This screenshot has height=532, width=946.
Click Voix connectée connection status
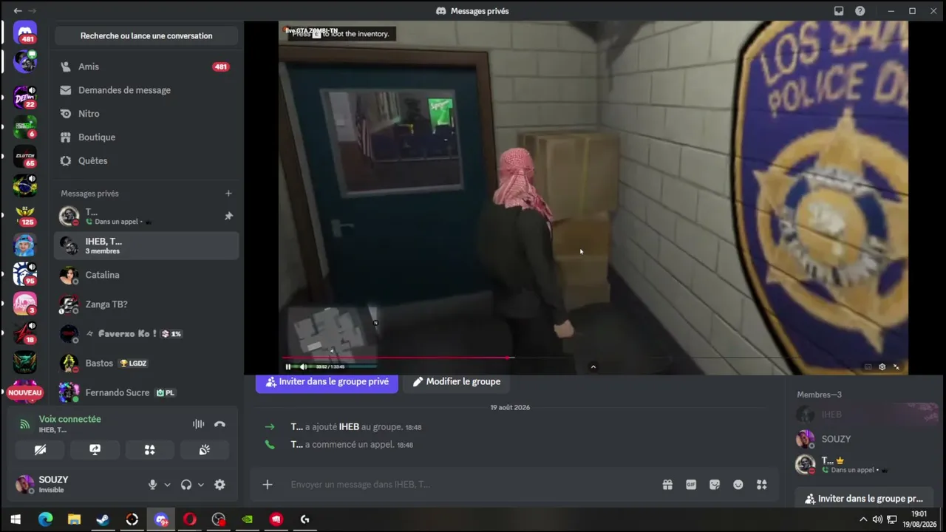coord(70,419)
